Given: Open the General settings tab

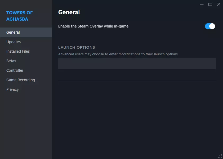Looking at the screenshot, I should [x=13, y=32].
